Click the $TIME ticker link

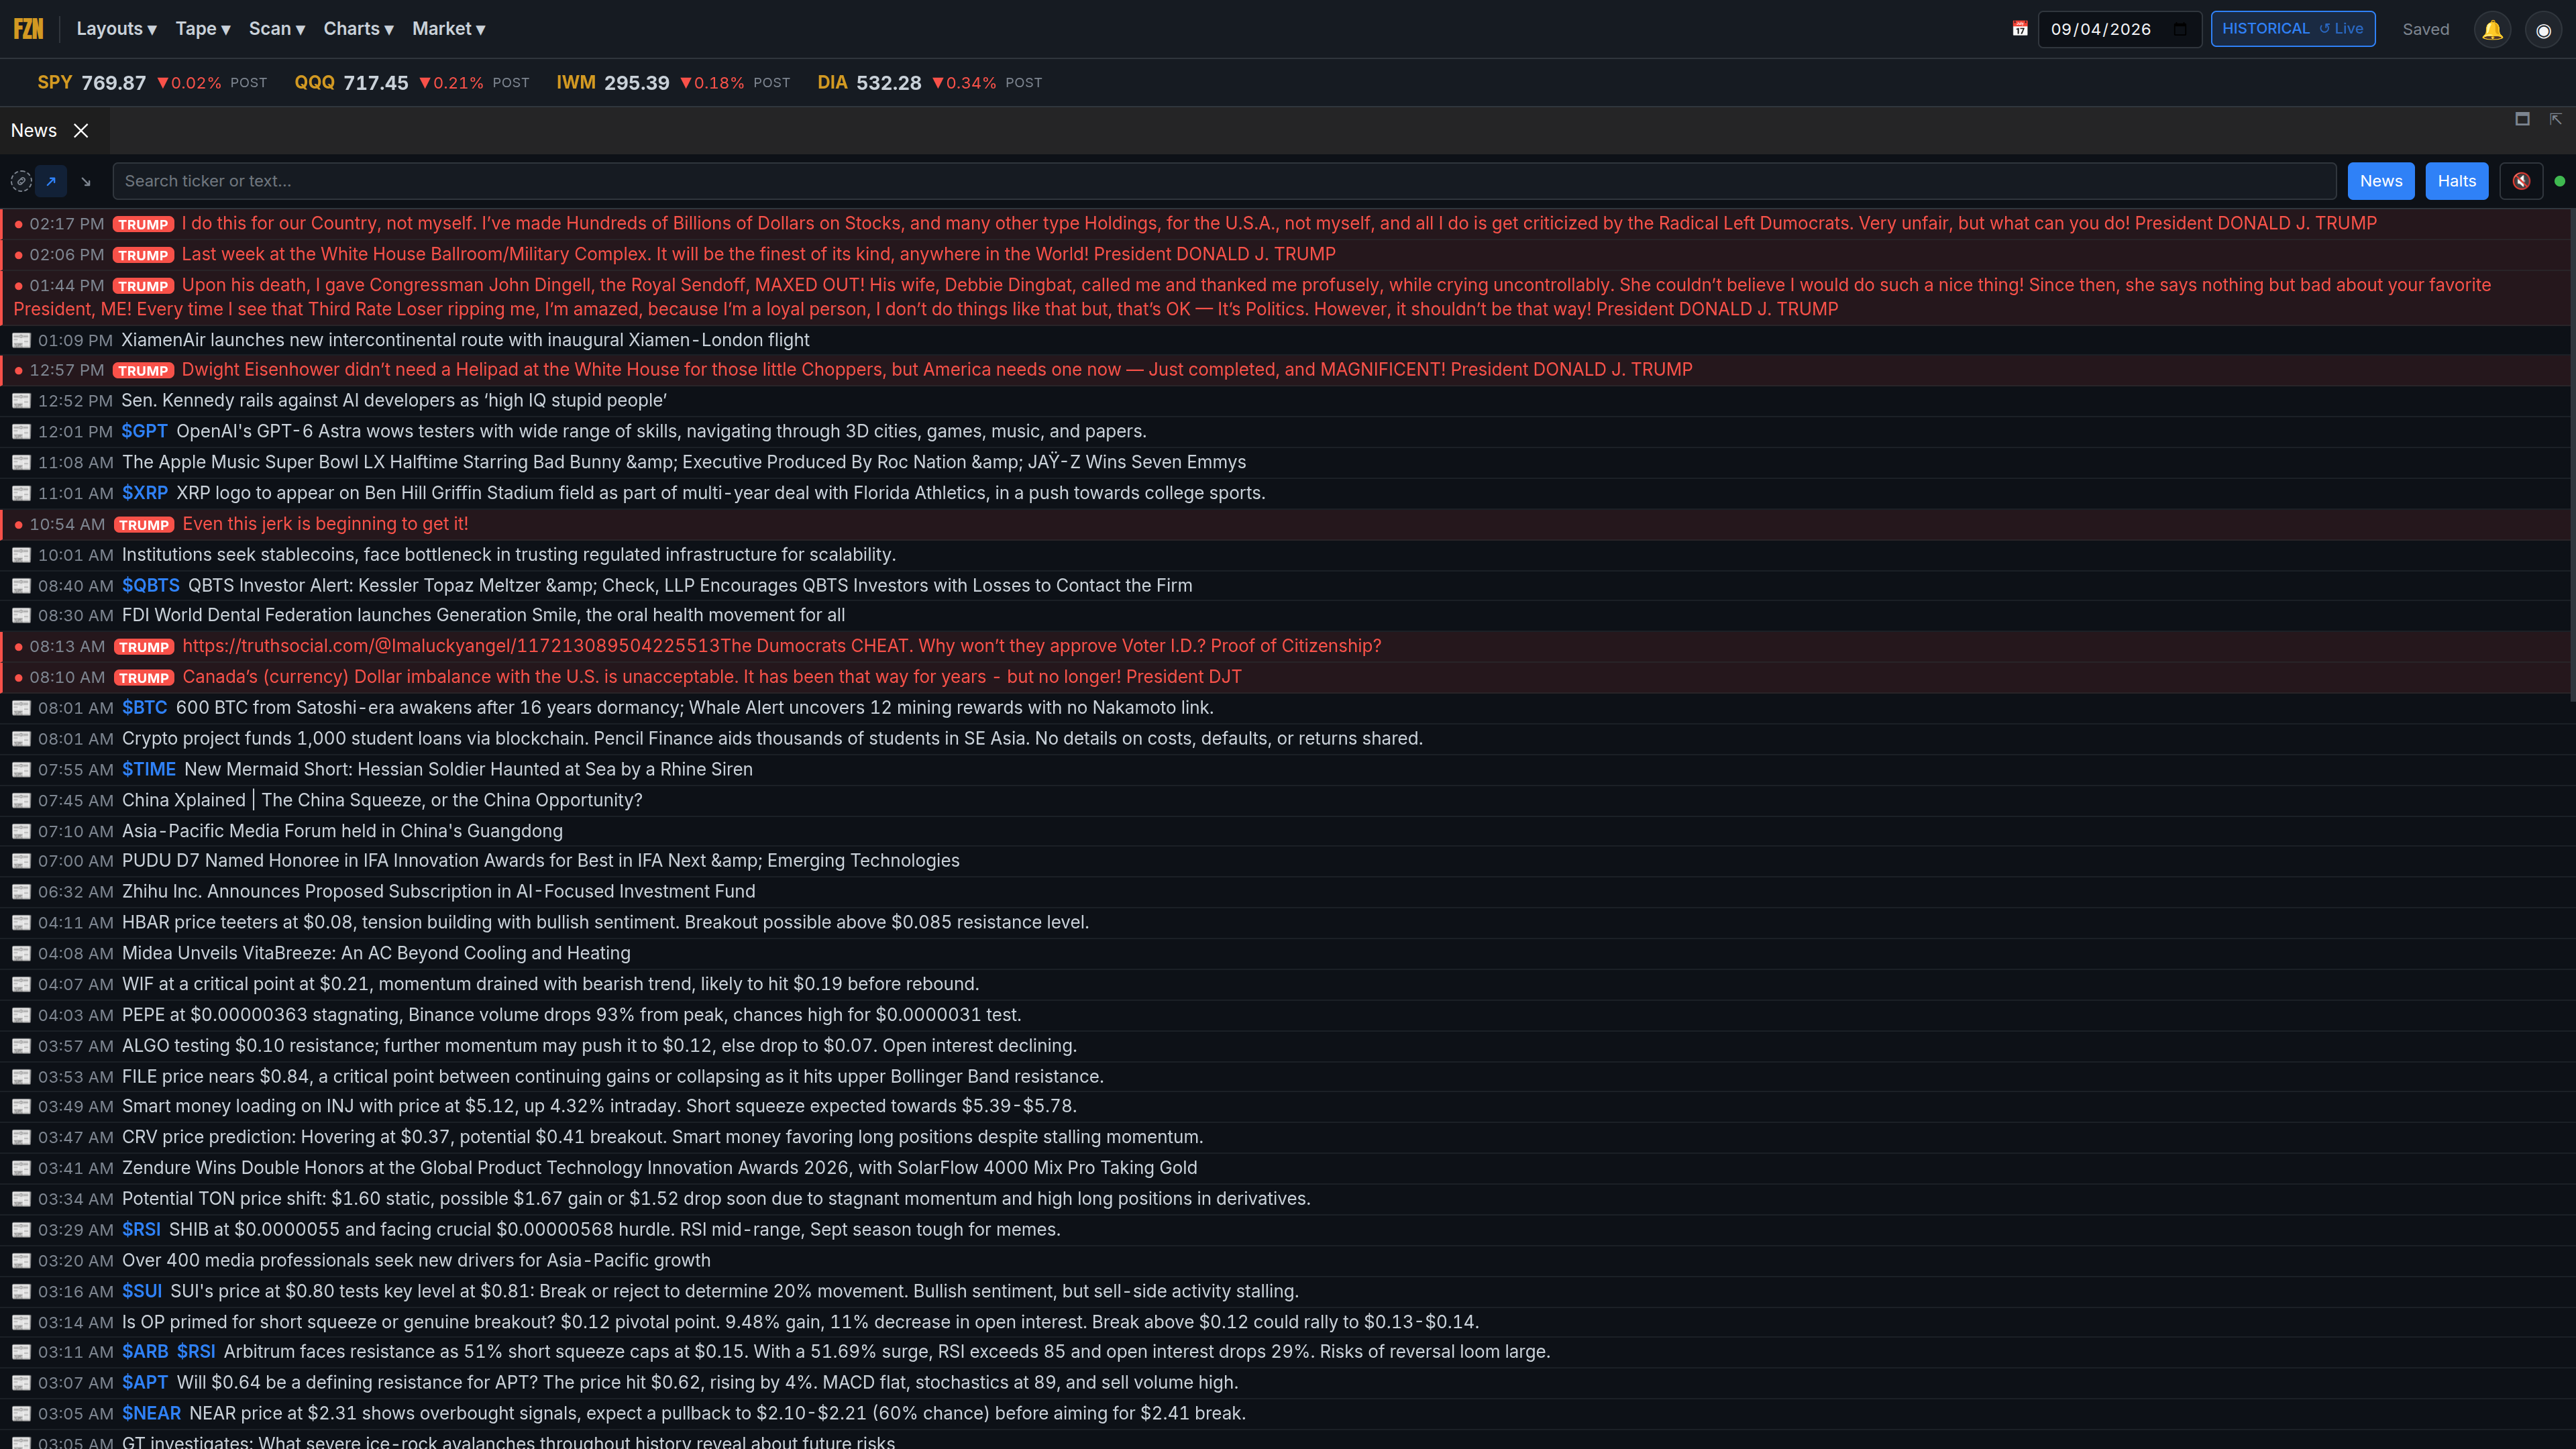point(149,769)
